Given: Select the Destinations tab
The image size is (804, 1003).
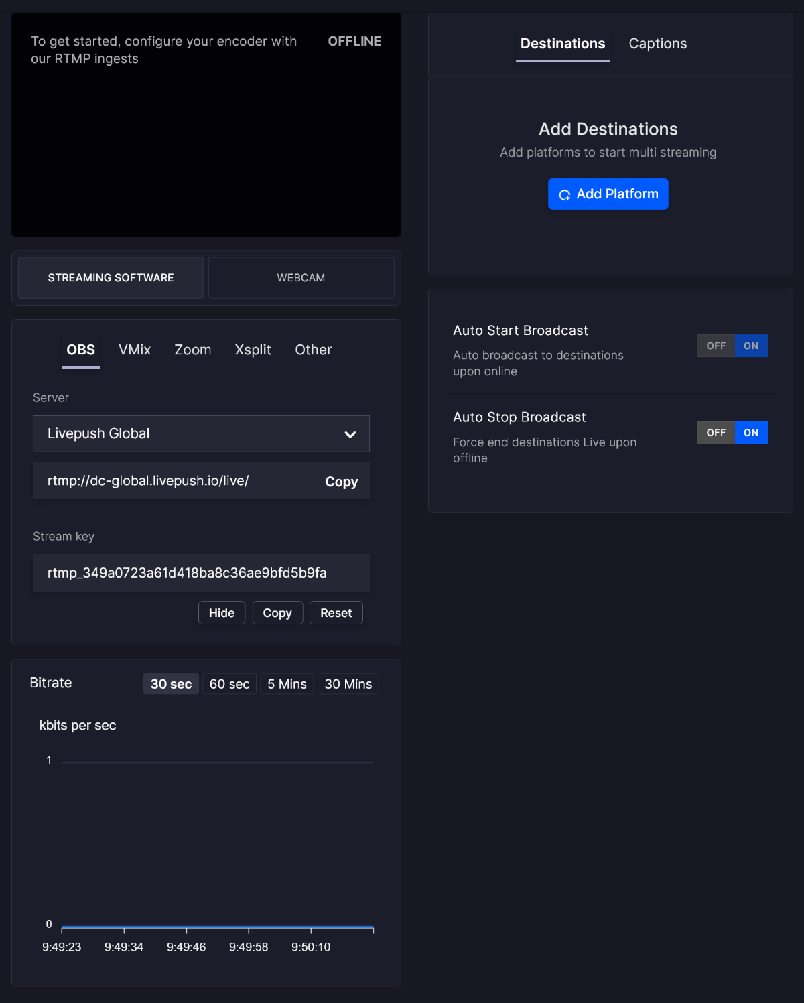Looking at the screenshot, I should click(563, 44).
